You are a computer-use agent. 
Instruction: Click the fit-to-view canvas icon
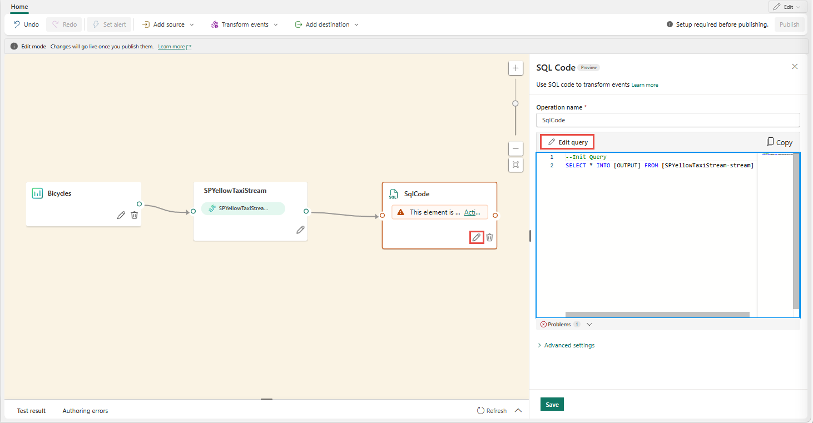pos(515,165)
